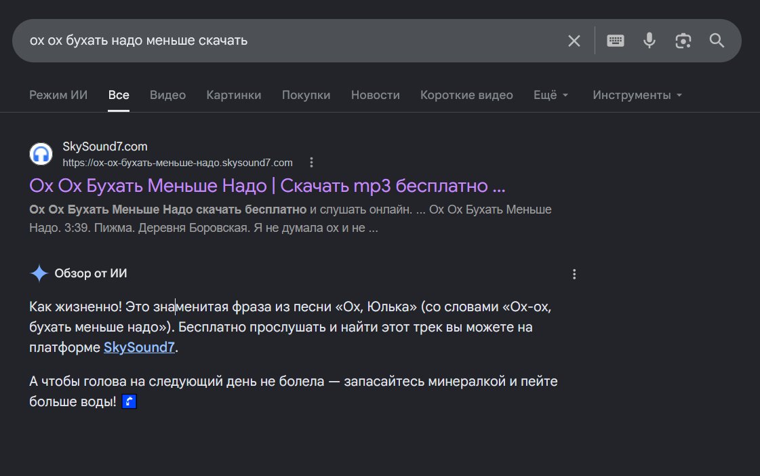Switch to Режим ИИ tab
Image resolution: width=760 pixels, height=476 pixels.
pyautogui.click(x=58, y=95)
